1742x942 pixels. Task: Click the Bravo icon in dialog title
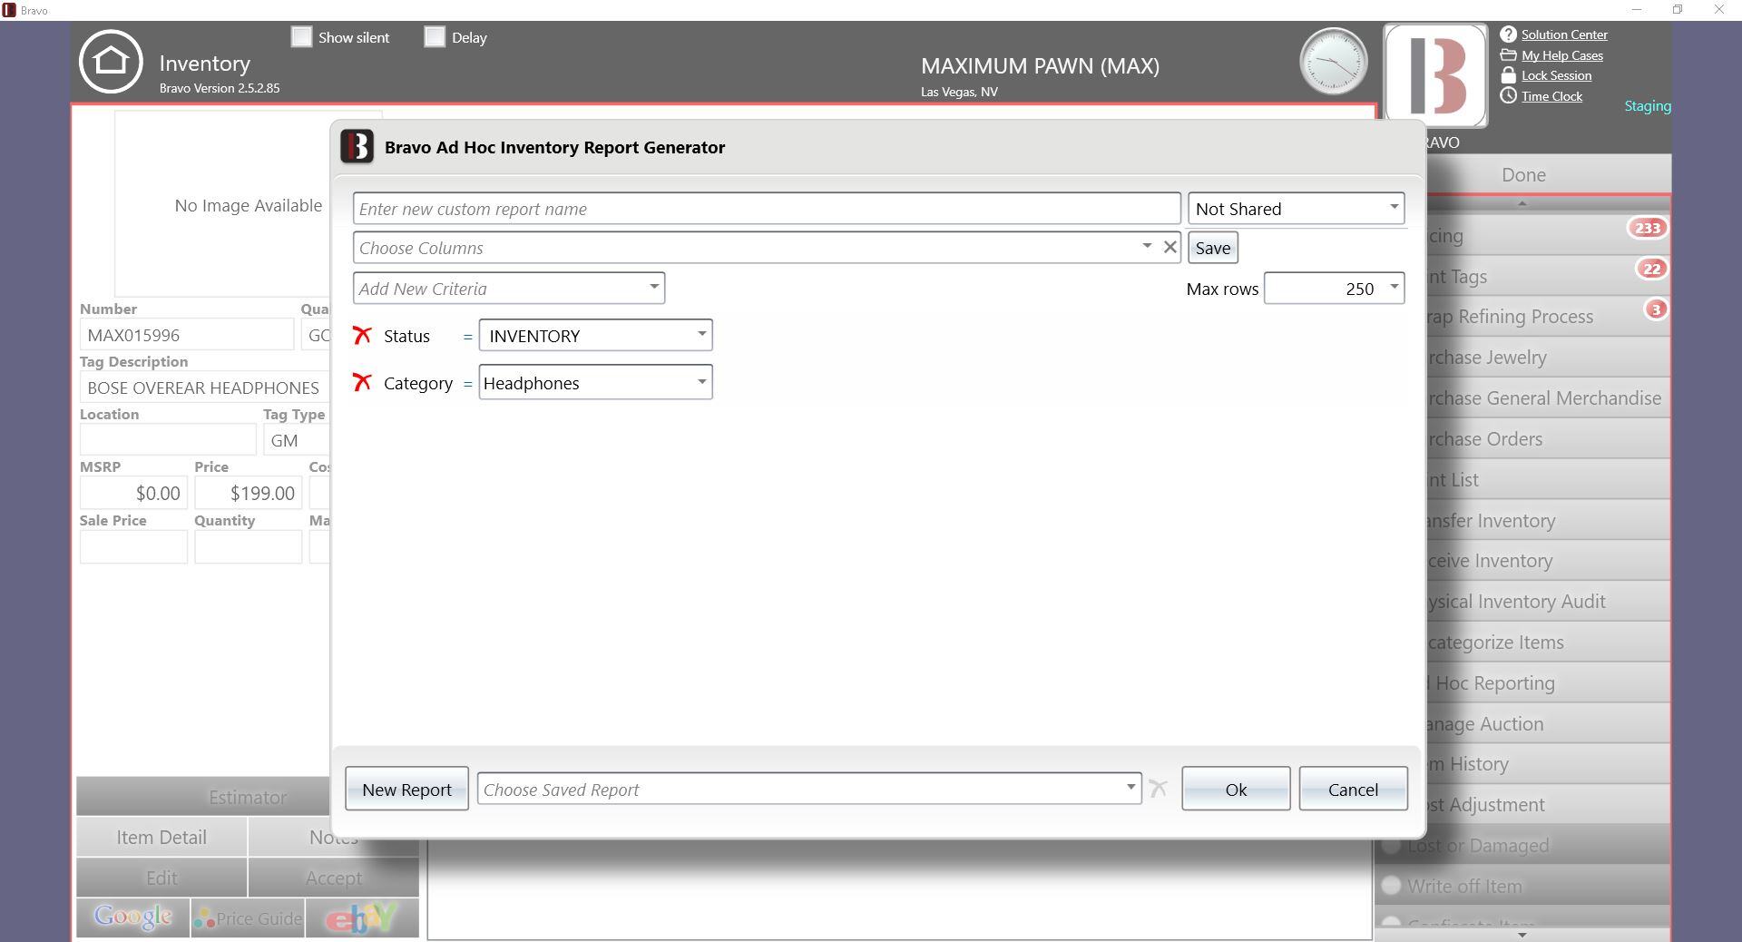pos(357,147)
